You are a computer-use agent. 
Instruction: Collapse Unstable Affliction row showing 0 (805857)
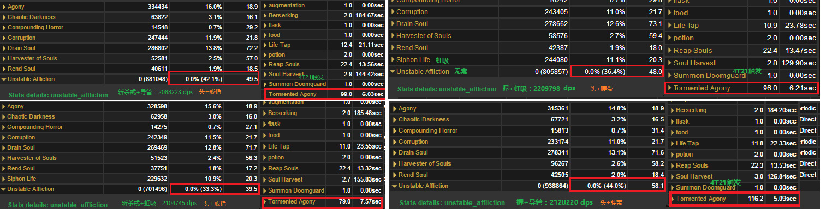[393, 71]
